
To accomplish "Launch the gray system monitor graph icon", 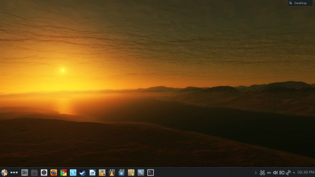I will coord(25,172).
